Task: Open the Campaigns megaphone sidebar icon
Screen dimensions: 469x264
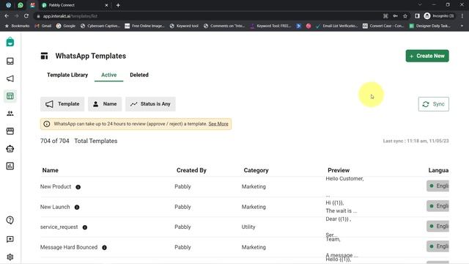Action: point(10,78)
